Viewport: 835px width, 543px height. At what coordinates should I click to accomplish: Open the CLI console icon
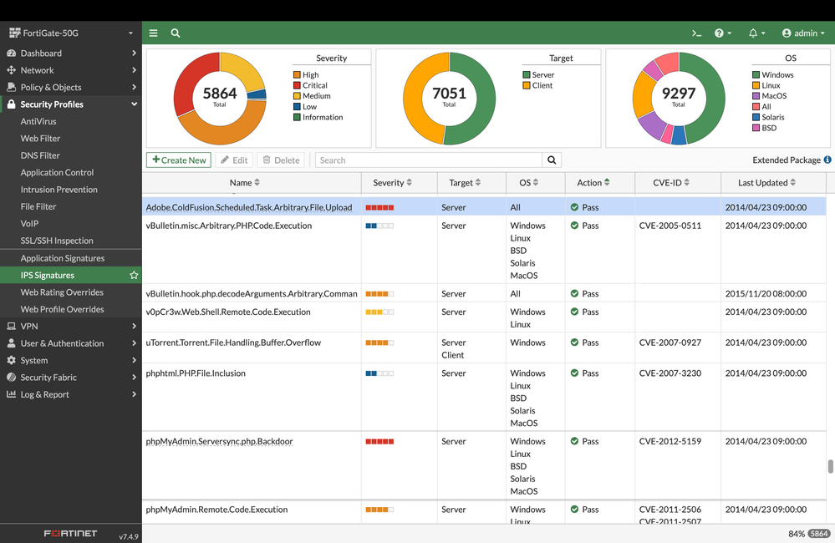tap(696, 33)
